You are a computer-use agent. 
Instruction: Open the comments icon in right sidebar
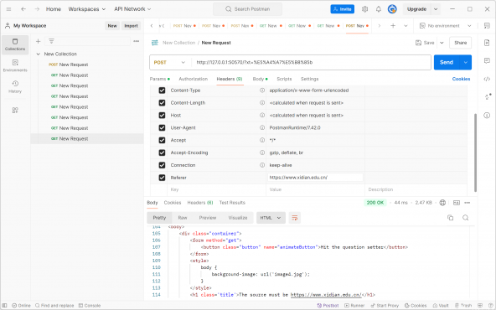tap(487, 60)
